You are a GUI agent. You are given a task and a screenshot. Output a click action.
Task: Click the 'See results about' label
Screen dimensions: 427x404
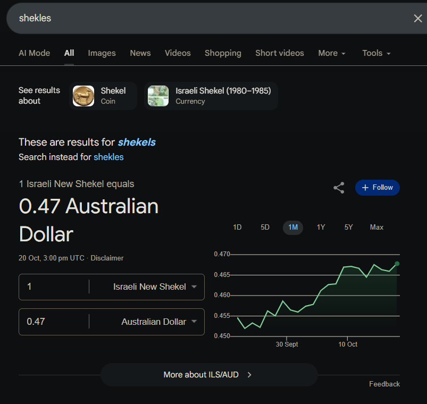click(x=39, y=96)
